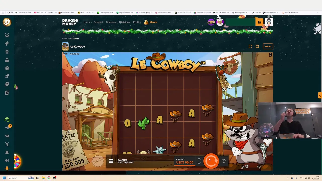Screen dimensions: 322x181
Task: Open the orange wallet icon
Action: 259,22
